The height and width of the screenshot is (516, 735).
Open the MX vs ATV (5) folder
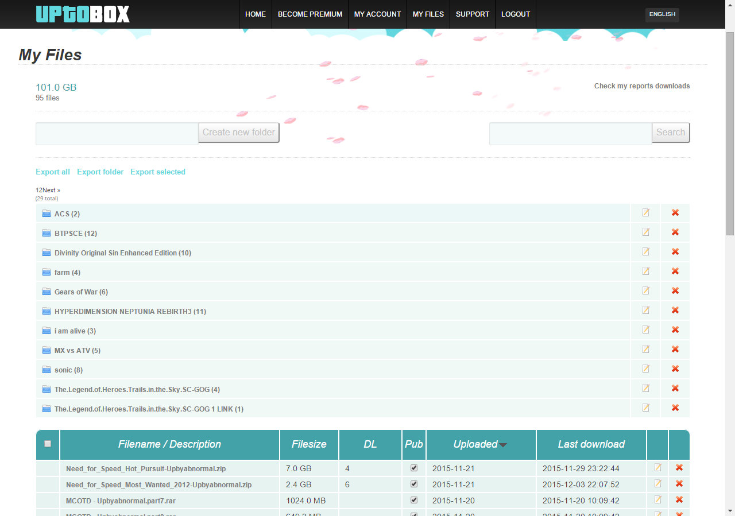78,351
